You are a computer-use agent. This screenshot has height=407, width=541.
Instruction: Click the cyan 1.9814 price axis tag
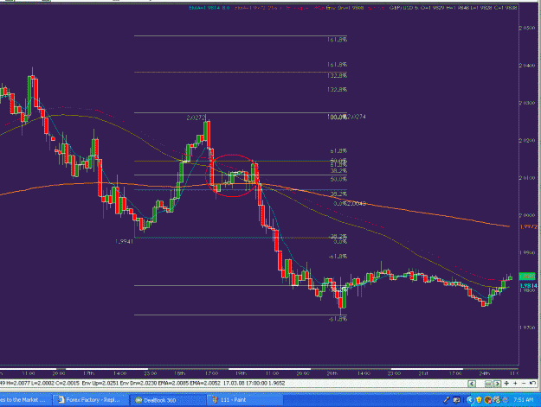528,286
